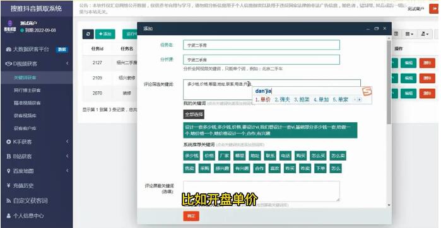Click task id 2070 in the table
The height and width of the screenshot is (228, 441).
click(x=97, y=93)
